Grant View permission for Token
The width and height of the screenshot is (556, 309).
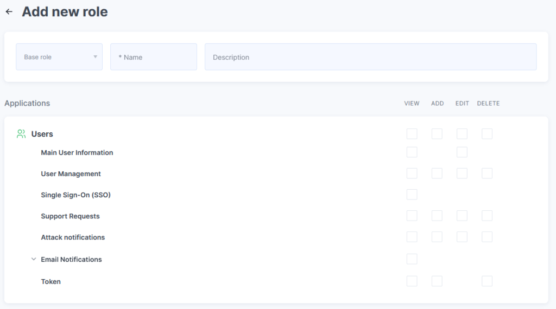tap(412, 281)
